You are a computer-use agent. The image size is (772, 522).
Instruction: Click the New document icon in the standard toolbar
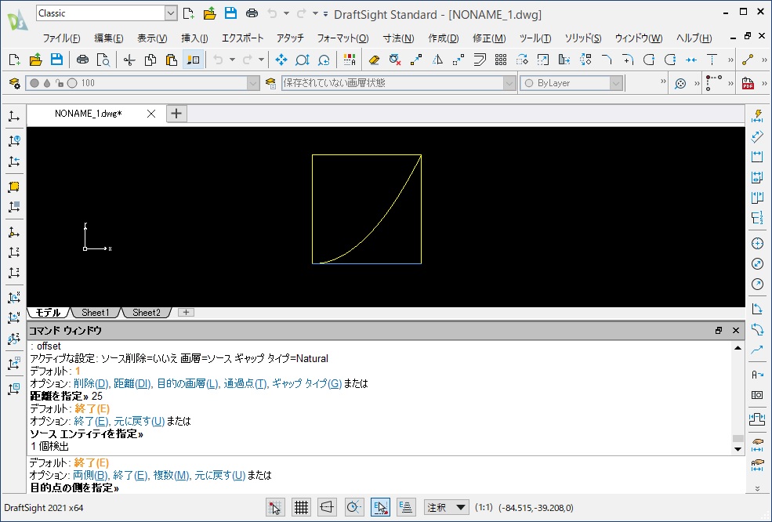(15, 60)
